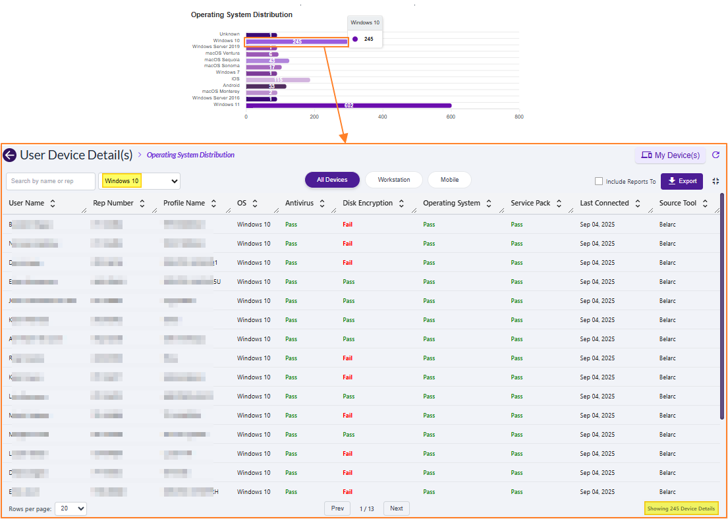Open the Windows 10 OS filter dropdown
The image size is (728, 519).
coord(139,181)
